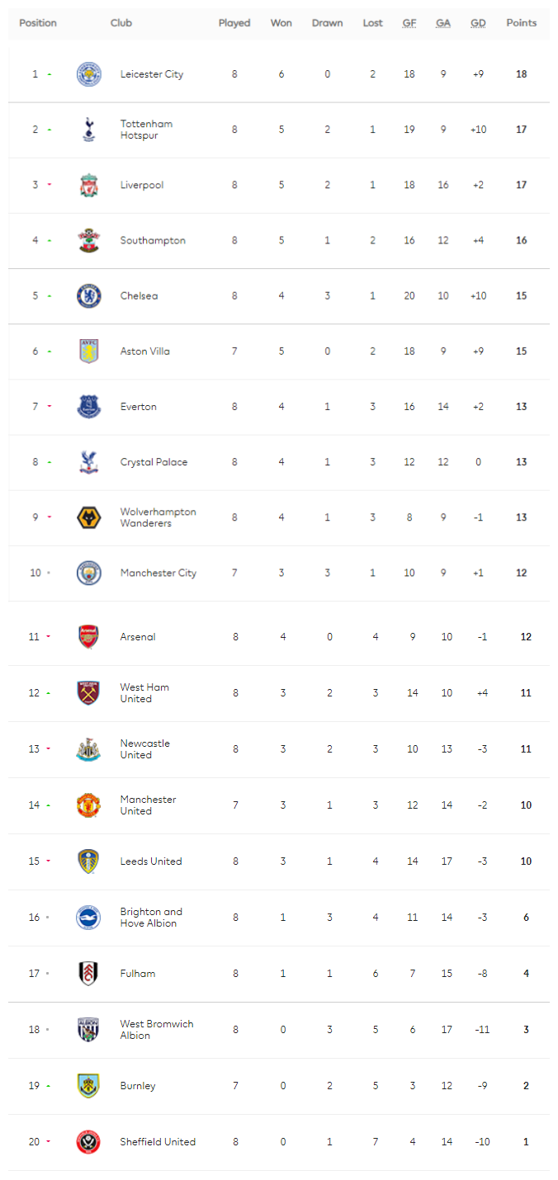Screen dimensions: 558x1180
Task: Open the Aston Villa crest
Action: [x=89, y=351]
